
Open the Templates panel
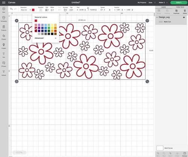pyautogui.click(x=4, y=19)
